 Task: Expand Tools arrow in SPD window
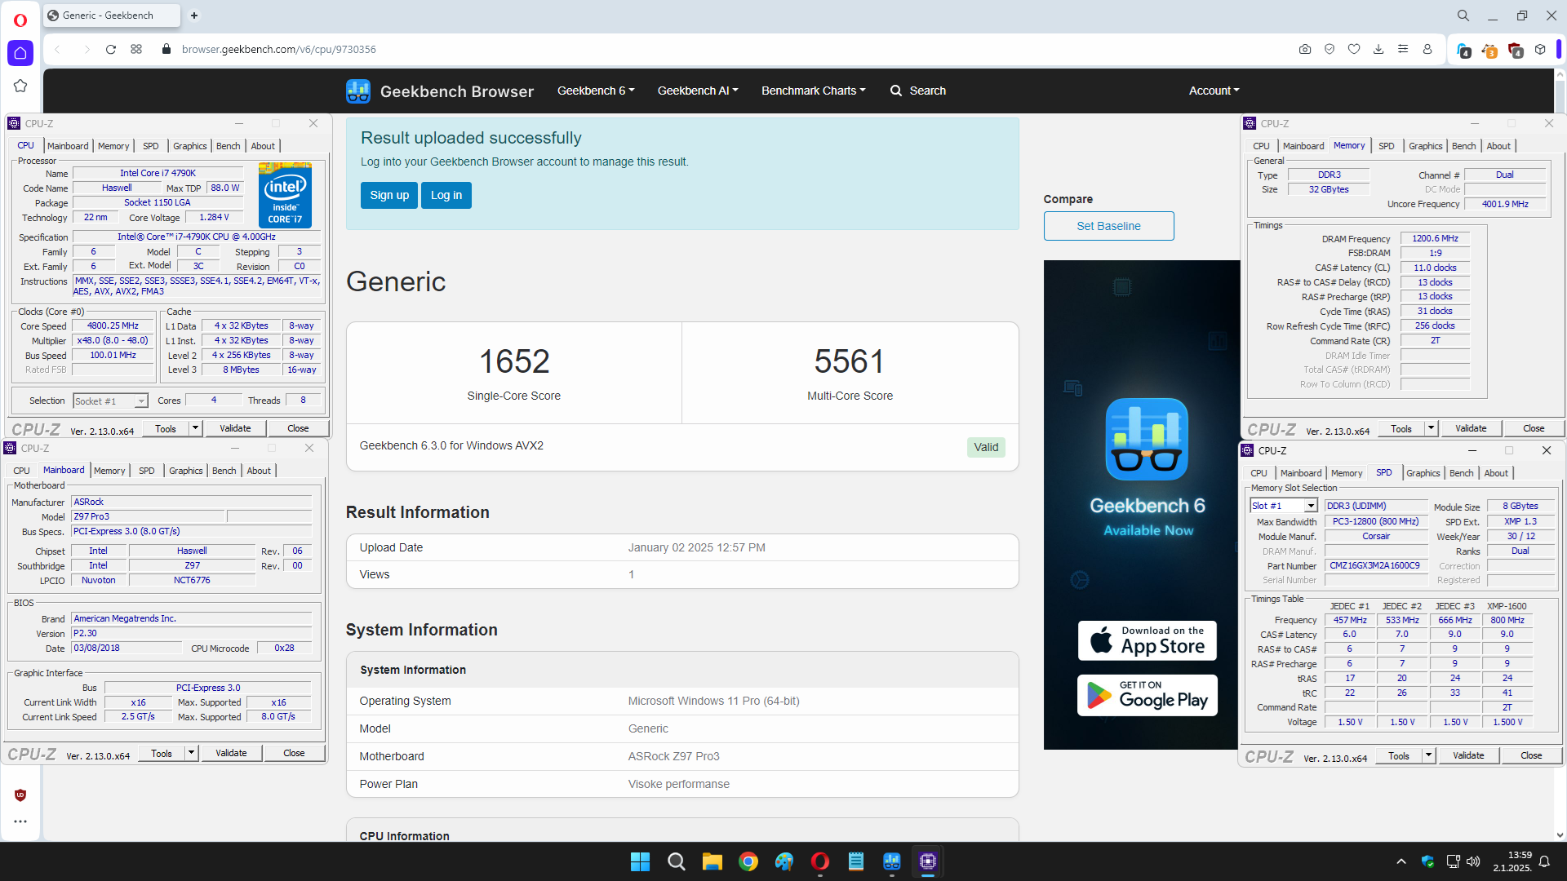tap(1429, 755)
